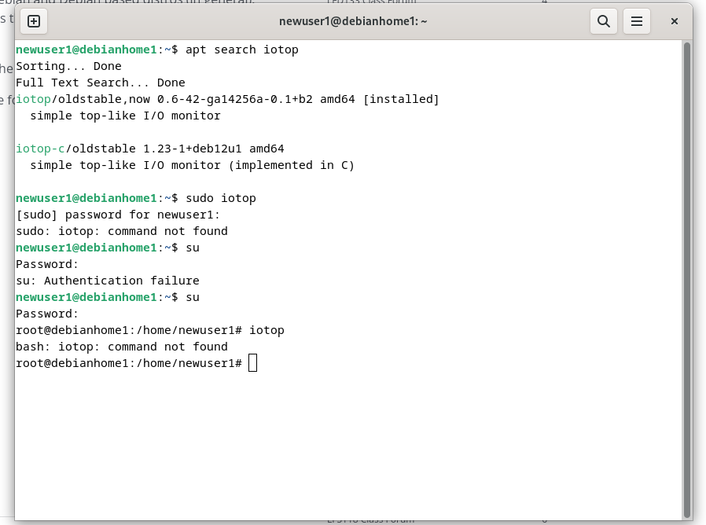Click the 'Sorting... Done' output line
The width and height of the screenshot is (706, 525).
[68, 66]
